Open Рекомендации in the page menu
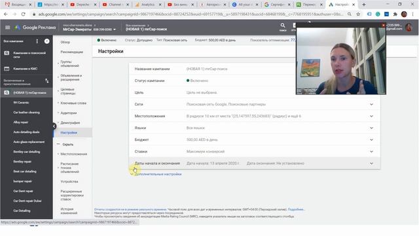Viewport: 419px width, 236px height. [x=71, y=52]
